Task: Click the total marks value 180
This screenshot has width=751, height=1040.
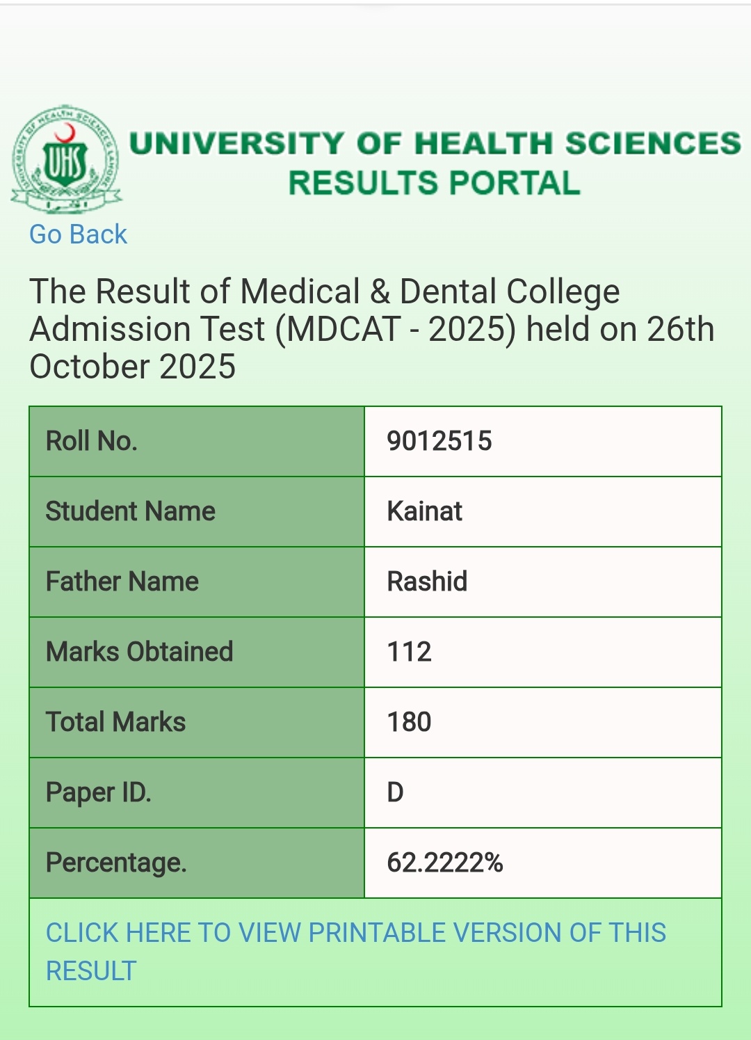Action: point(410,722)
